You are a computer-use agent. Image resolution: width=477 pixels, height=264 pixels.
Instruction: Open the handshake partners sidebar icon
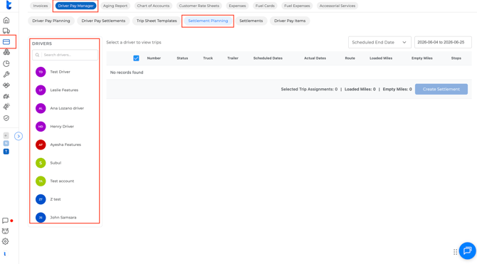(6, 85)
